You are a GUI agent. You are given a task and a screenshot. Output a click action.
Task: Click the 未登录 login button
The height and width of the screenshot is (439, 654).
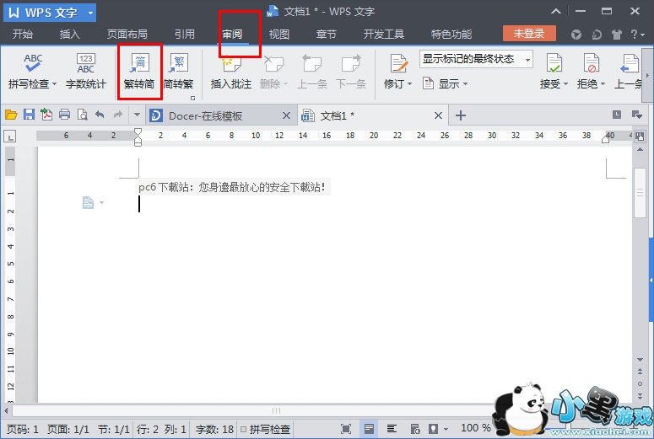529,34
